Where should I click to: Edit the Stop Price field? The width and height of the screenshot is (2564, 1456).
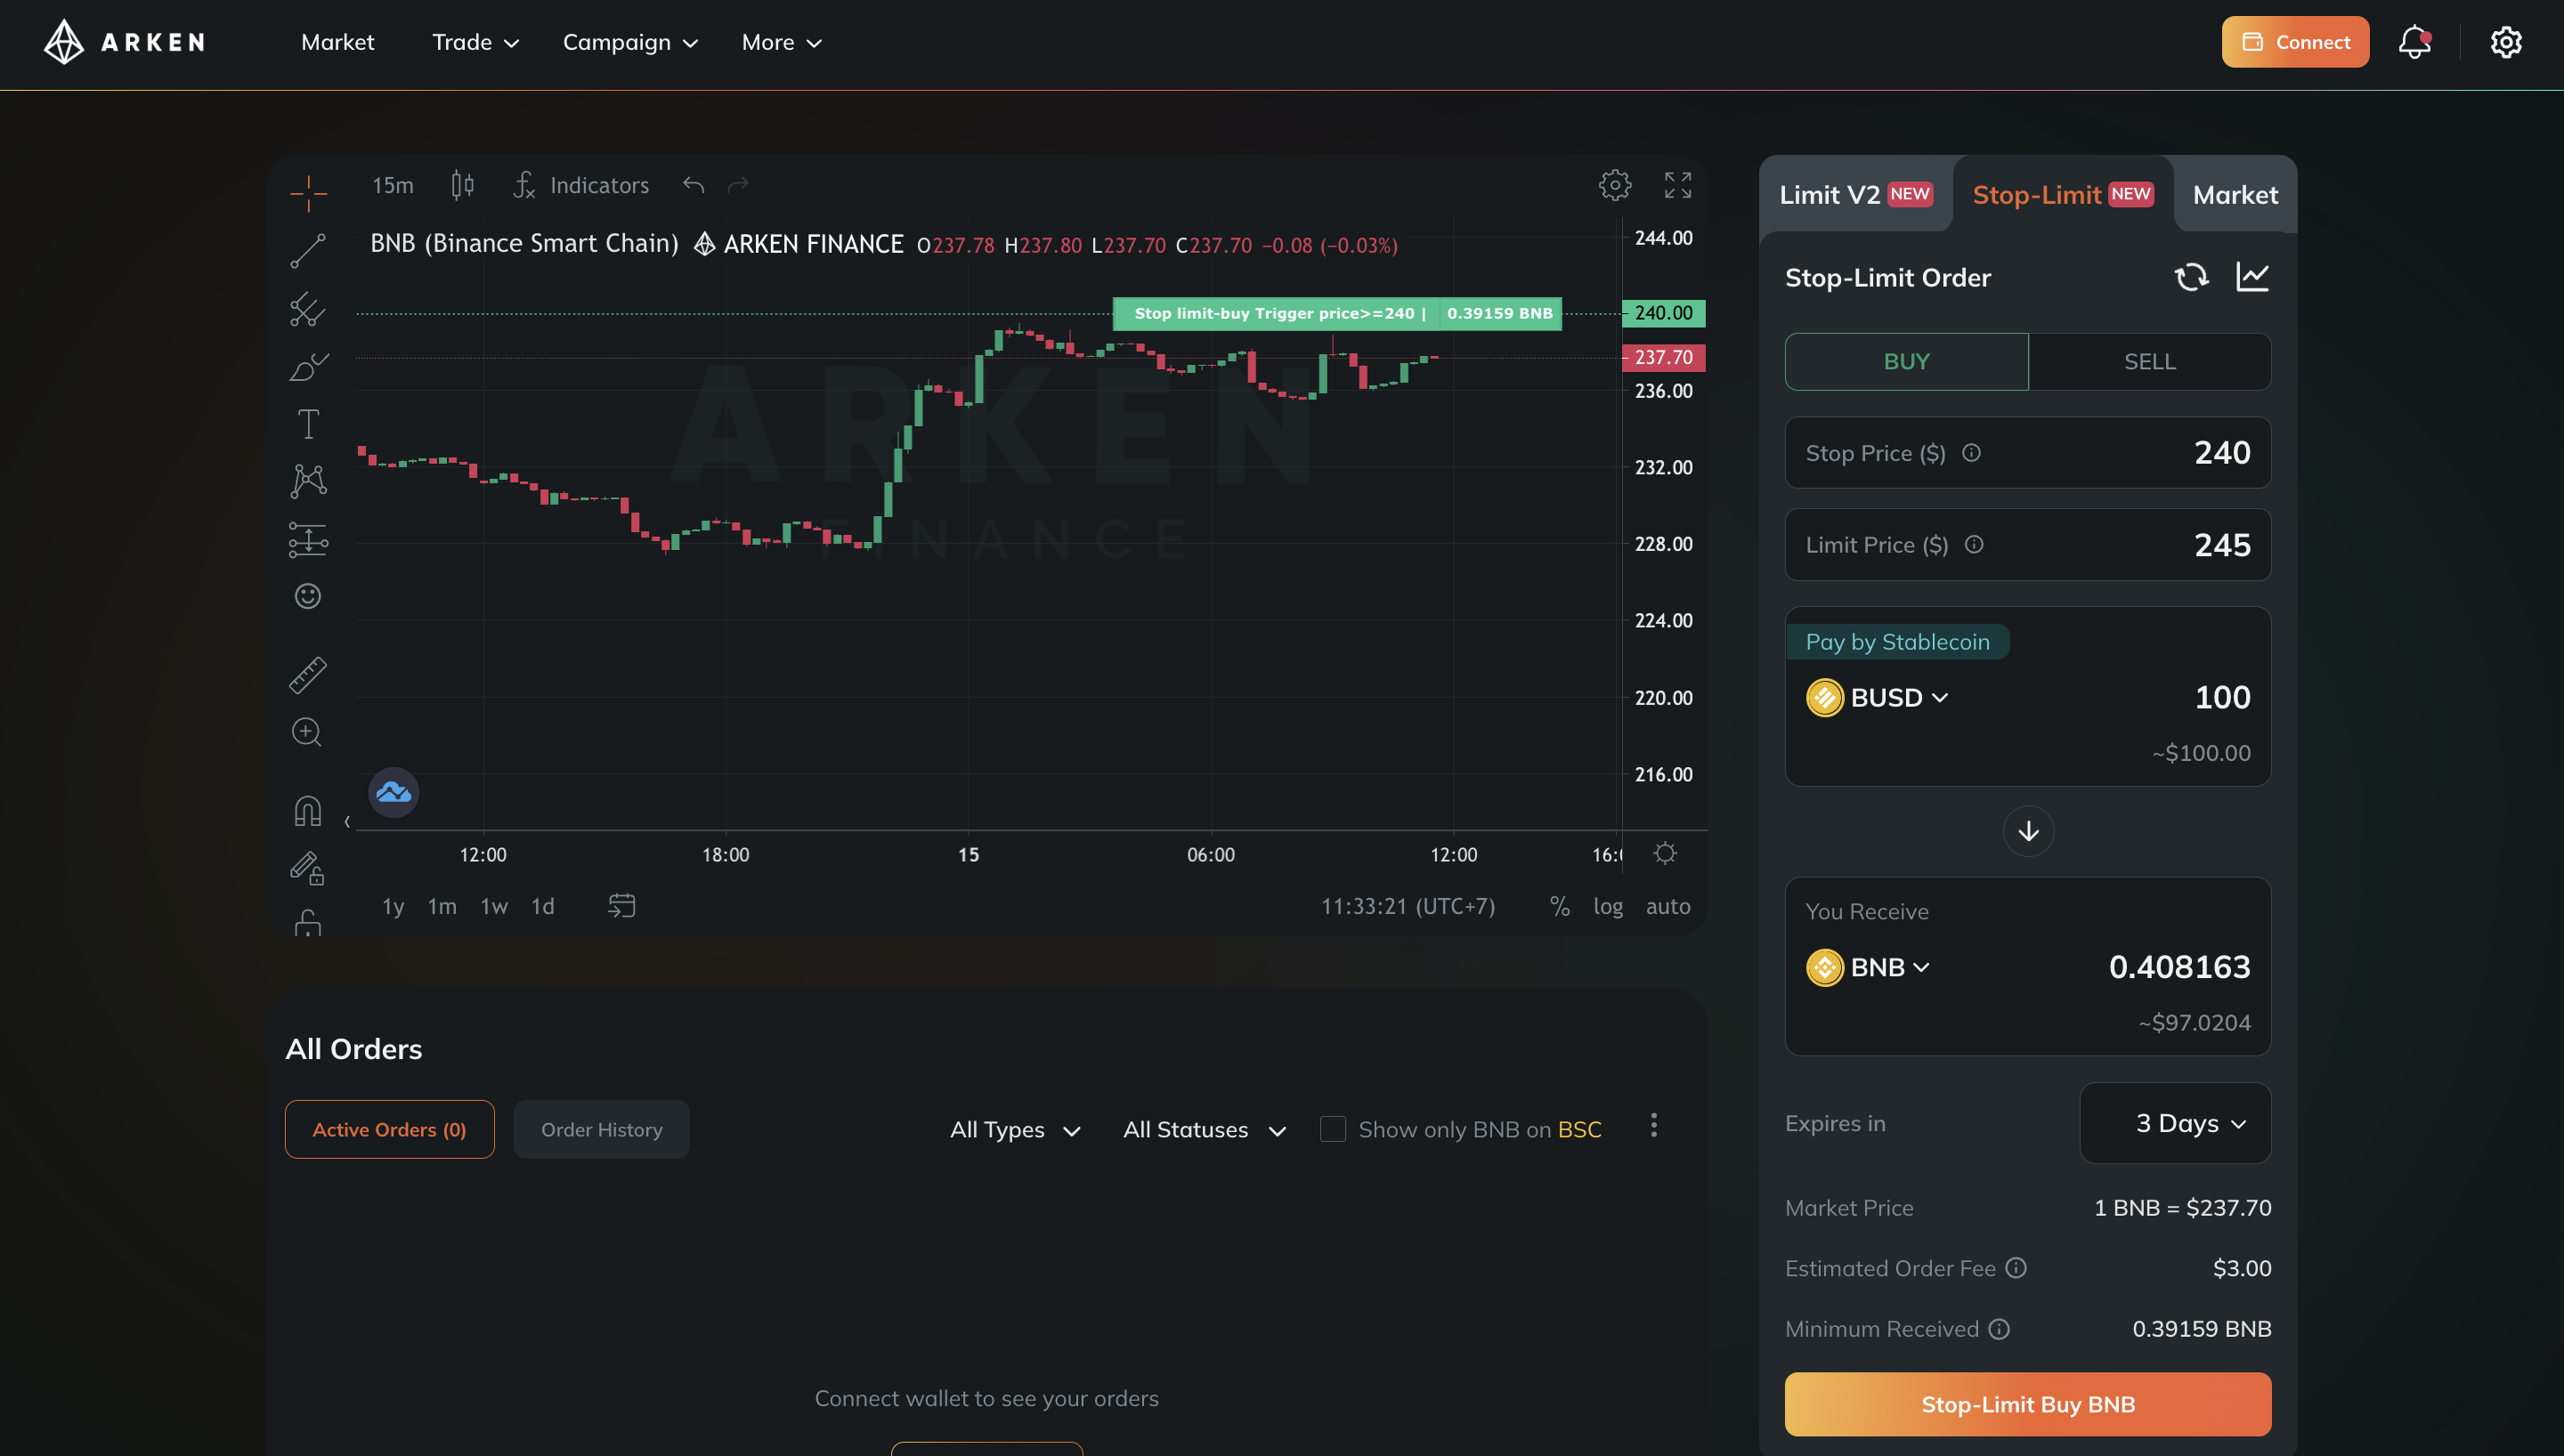[2027, 453]
